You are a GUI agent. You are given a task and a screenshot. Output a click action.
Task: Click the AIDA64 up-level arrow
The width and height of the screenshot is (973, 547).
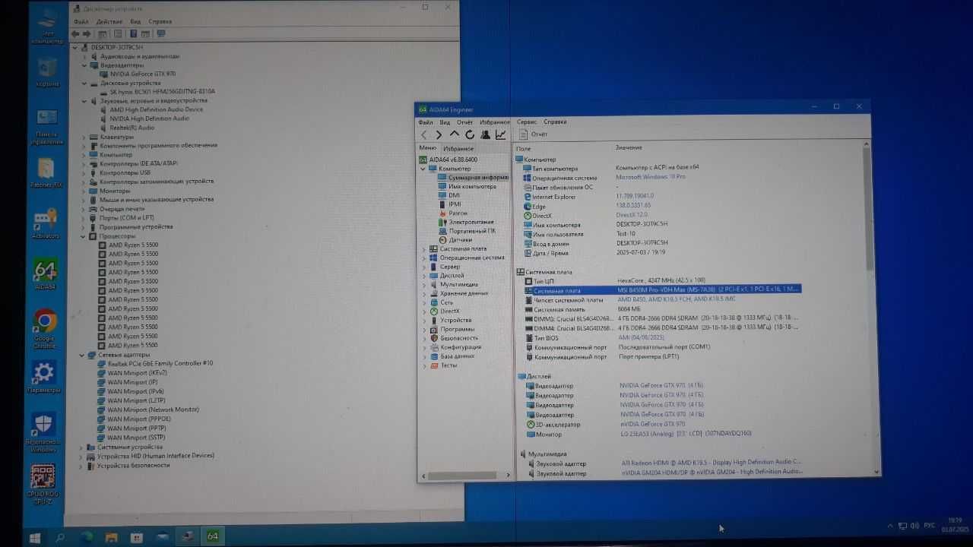pos(454,134)
